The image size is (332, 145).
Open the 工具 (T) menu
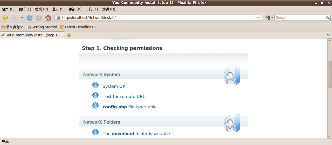[92, 9]
